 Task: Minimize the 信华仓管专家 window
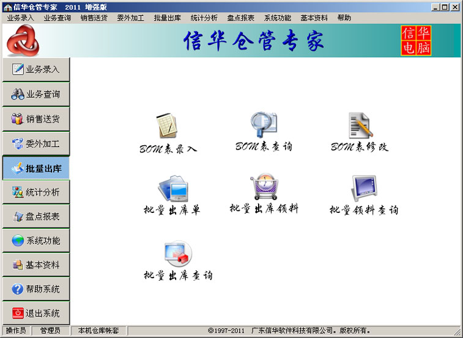pos(435,7)
